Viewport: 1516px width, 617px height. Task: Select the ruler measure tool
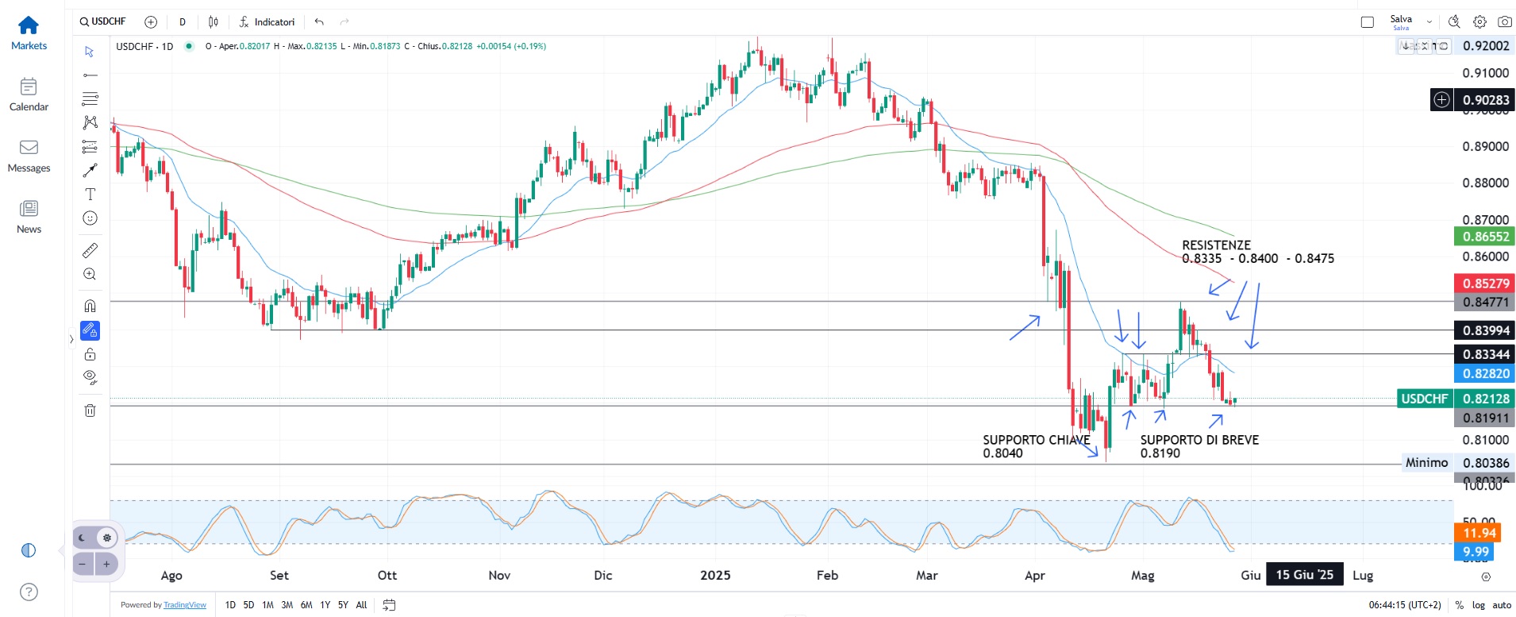[90, 251]
